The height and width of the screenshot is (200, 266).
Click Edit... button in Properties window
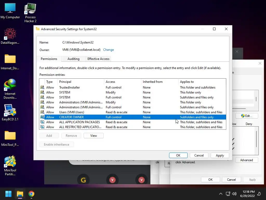(x=247, y=116)
